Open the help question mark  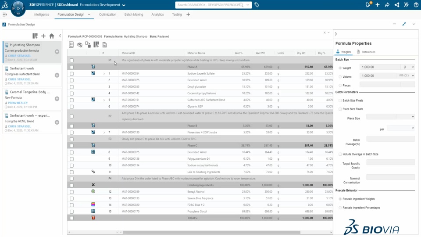pyautogui.click(x=416, y=5)
